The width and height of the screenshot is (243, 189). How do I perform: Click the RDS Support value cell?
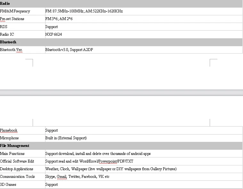point(144,27)
